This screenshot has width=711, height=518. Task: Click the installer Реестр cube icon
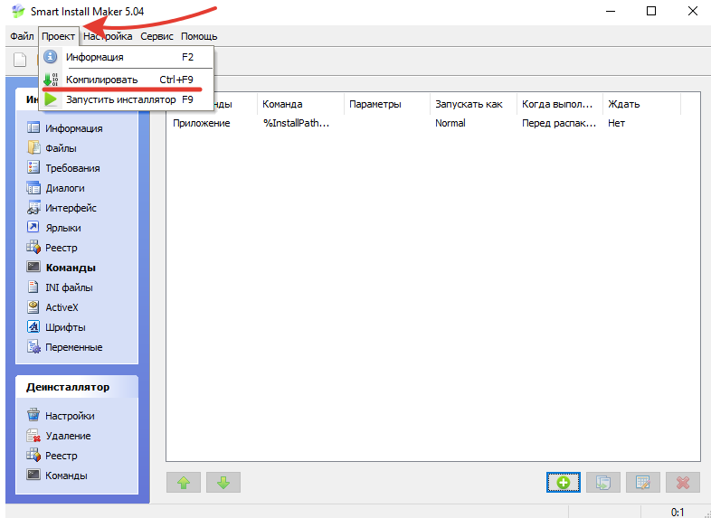(33, 247)
